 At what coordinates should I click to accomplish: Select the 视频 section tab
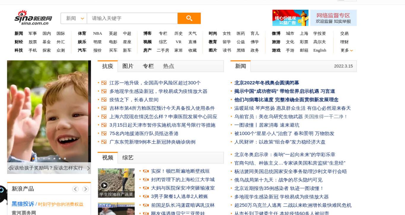click(108, 158)
